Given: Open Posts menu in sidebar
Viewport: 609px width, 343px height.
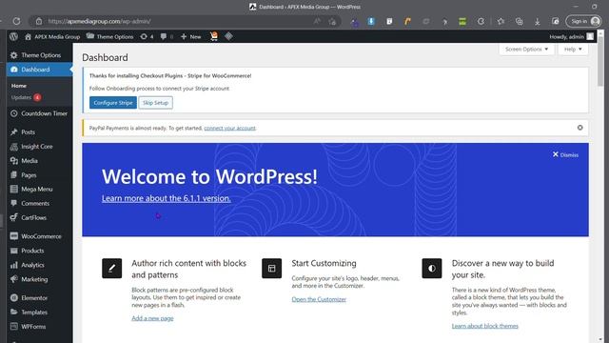Looking at the screenshot, I should (x=39, y=132).
